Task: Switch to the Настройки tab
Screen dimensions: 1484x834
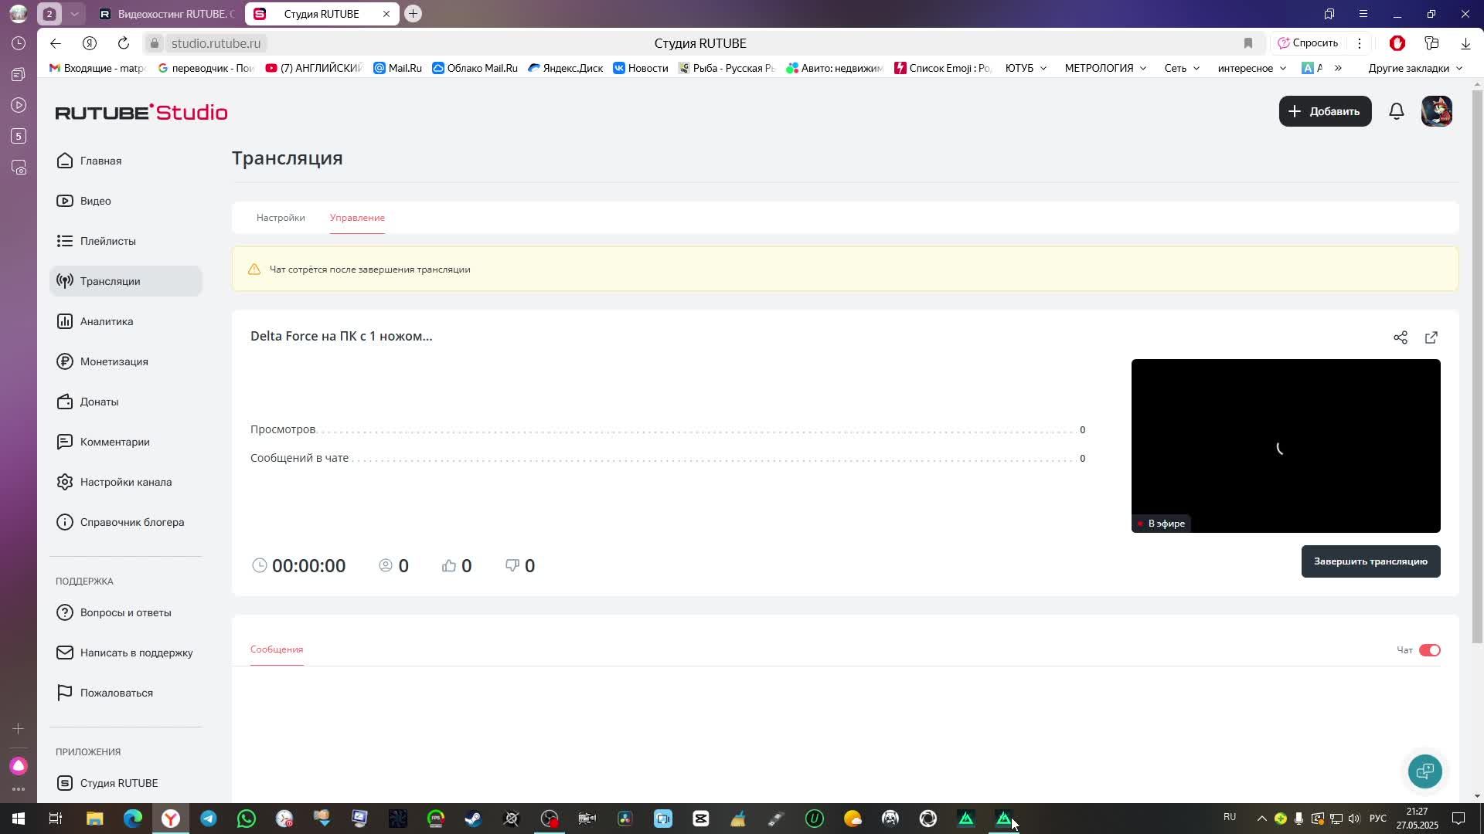Action: click(281, 218)
